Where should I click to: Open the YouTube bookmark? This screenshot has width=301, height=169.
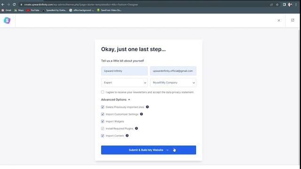tap(33, 10)
